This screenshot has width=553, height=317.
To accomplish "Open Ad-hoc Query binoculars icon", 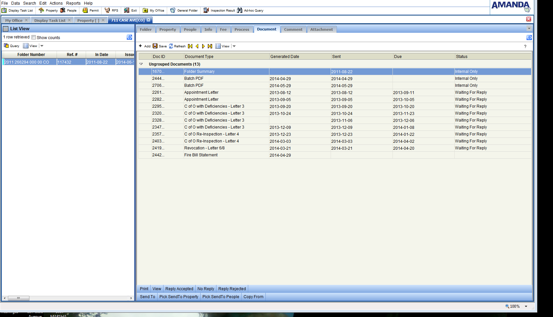I will click(240, 10).
